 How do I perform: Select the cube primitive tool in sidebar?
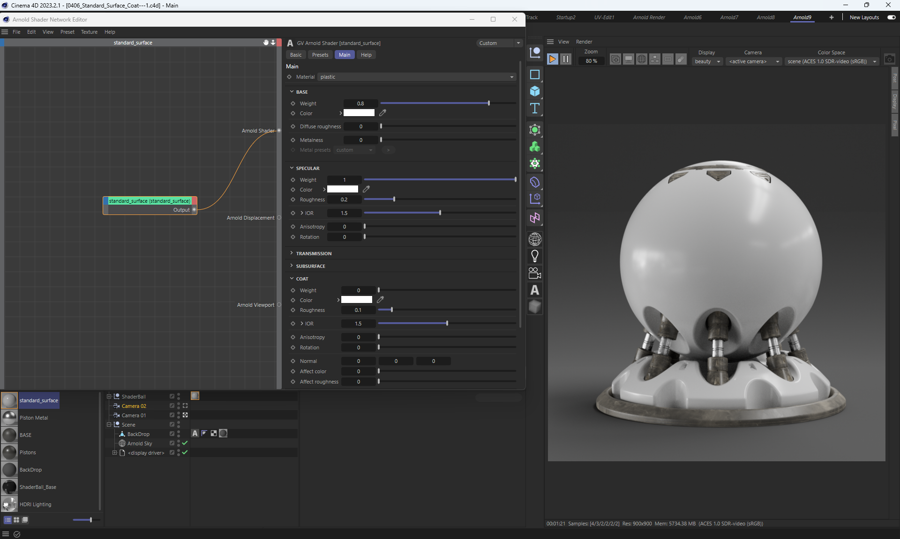535,91
